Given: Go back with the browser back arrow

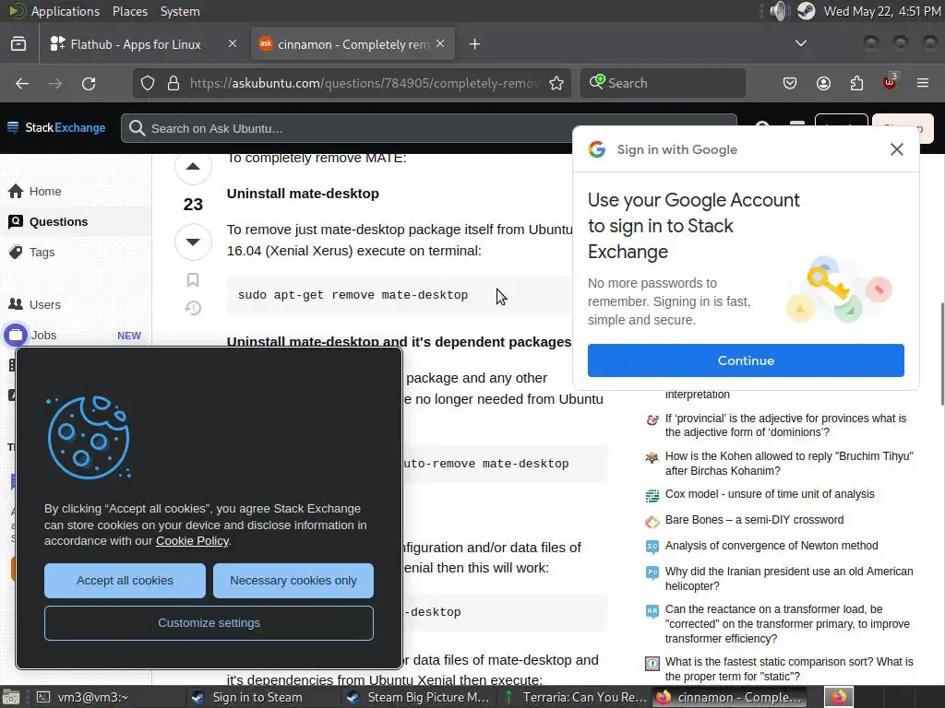Looking at the screenshot, I should (22, 83).
